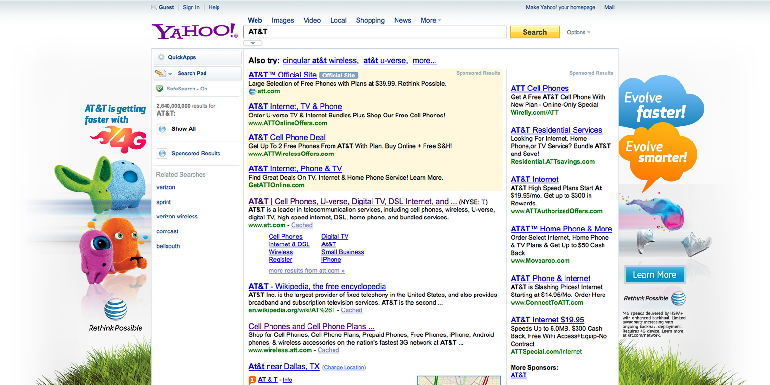Open the AT&T Wikipedia result link

tap(317, 286)
